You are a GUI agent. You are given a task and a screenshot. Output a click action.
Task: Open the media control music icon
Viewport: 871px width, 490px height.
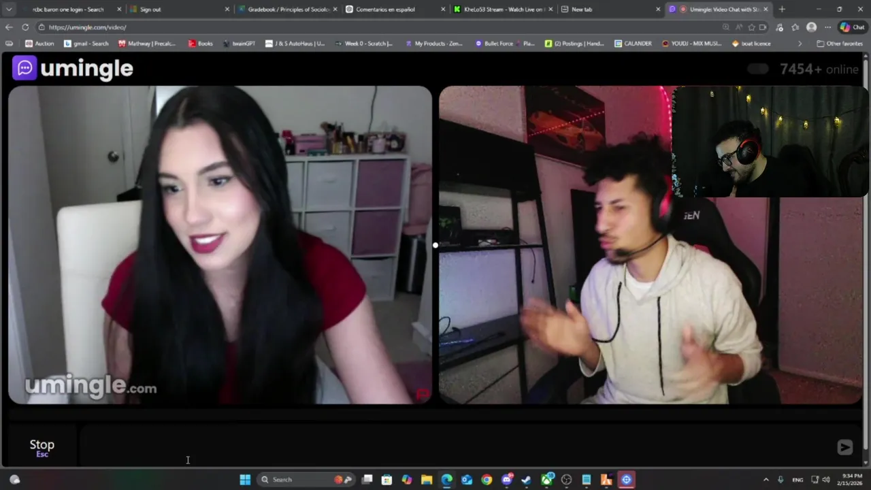coord(779,27)
